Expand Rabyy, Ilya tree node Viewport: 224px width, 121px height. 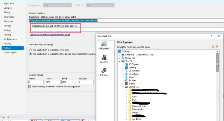coord(120,58)
